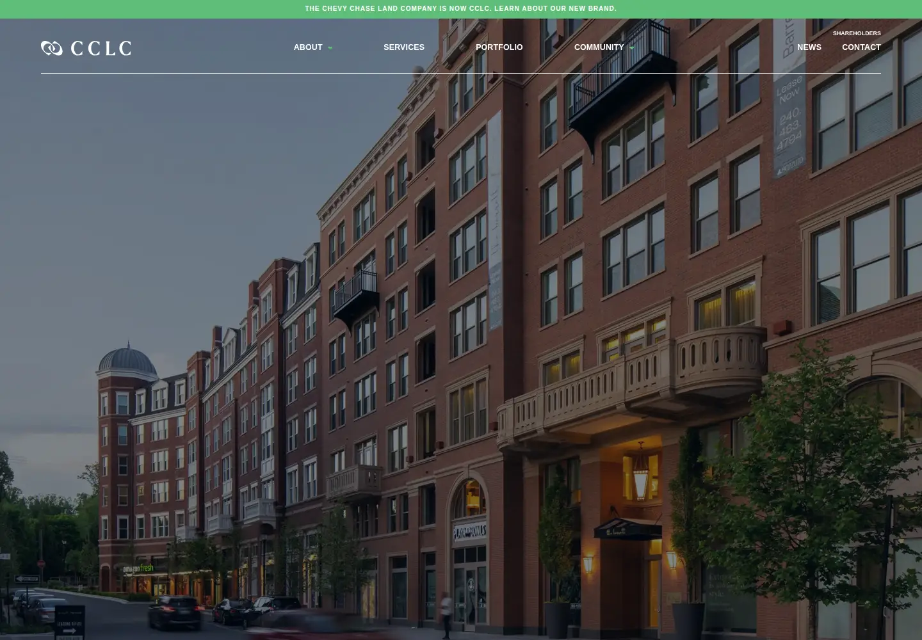
Task: Open the CCLC logo home link
Action: coord(86,48)
